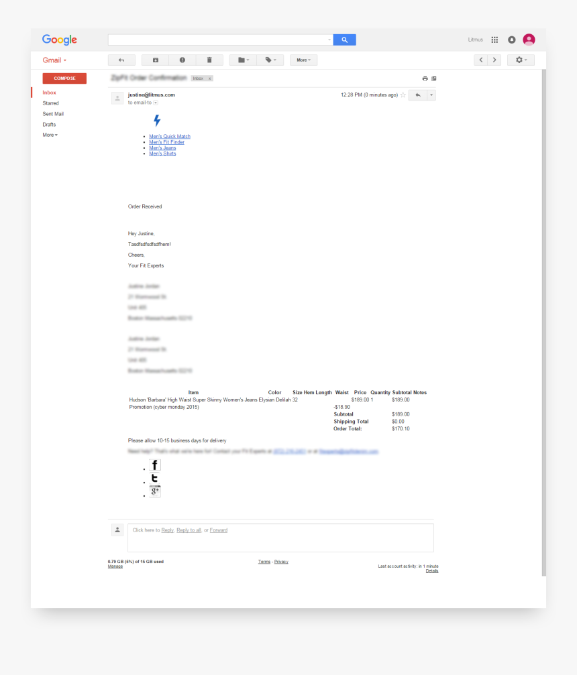Viewport: 577px width, 675px height.
Task: Select 'Promotion (cyber monday 2015)' row text
Action: pyautogui.click(x=164, y=408)
